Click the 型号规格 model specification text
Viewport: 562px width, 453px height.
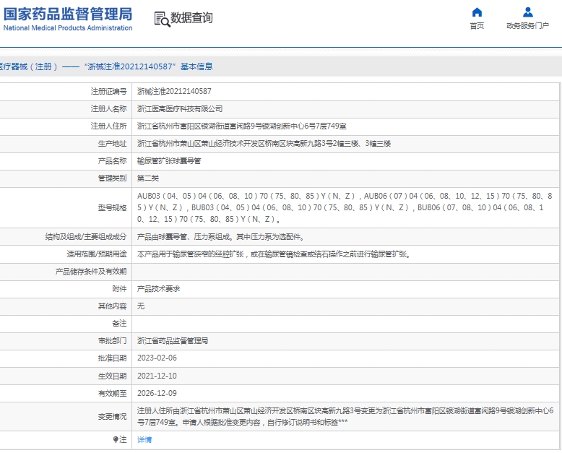pyautogui.click(x=345, y=207)
